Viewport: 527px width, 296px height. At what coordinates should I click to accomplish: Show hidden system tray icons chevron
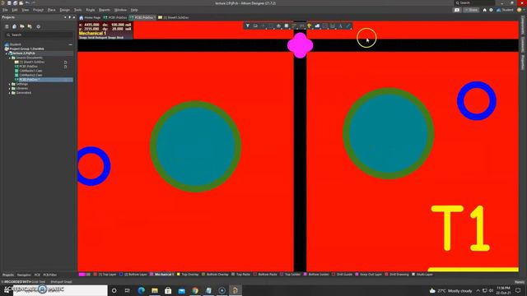pos(478,290)
